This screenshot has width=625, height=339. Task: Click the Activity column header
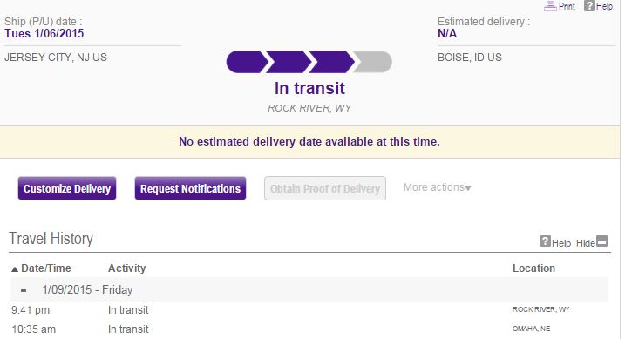[126, 268]
